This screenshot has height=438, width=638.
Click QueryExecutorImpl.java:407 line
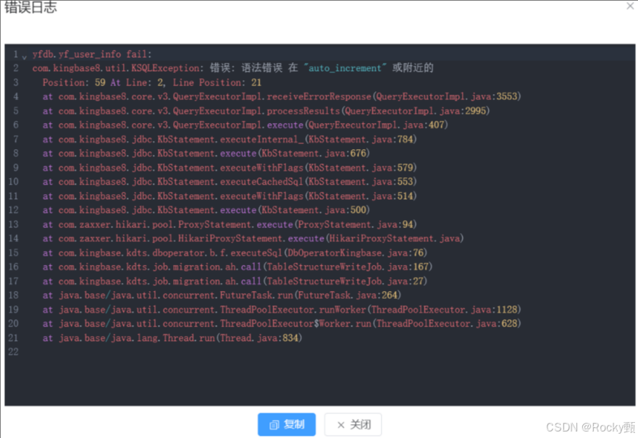[245, 125]
